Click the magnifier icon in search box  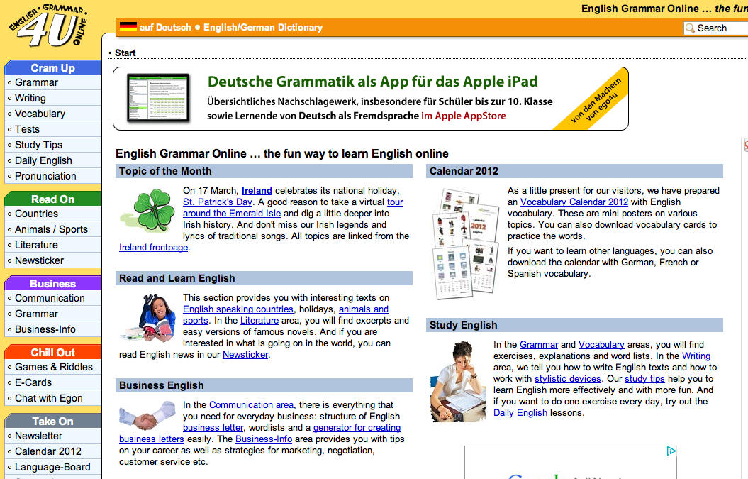[x=690, y=28]
